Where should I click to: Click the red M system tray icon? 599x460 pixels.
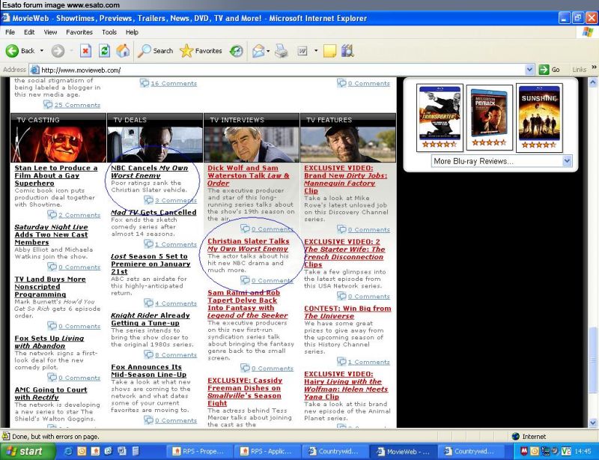(x=523, y=451)
